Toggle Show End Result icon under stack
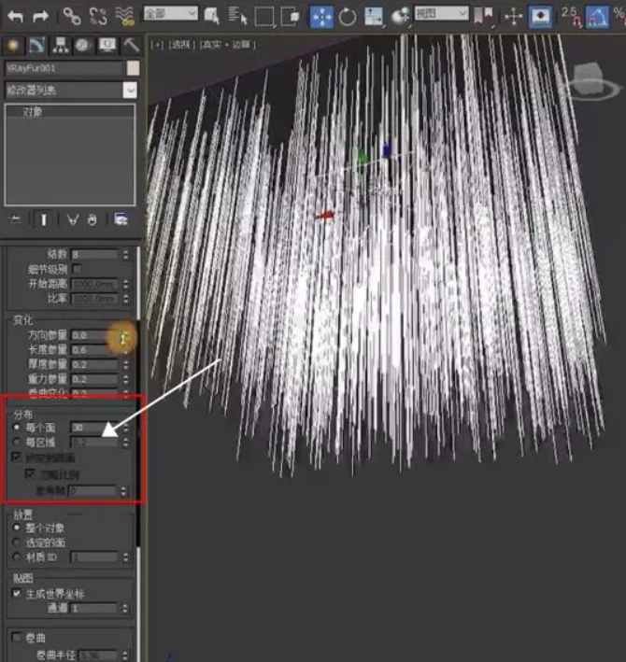The image size is (626, 662). coord(43,219)
